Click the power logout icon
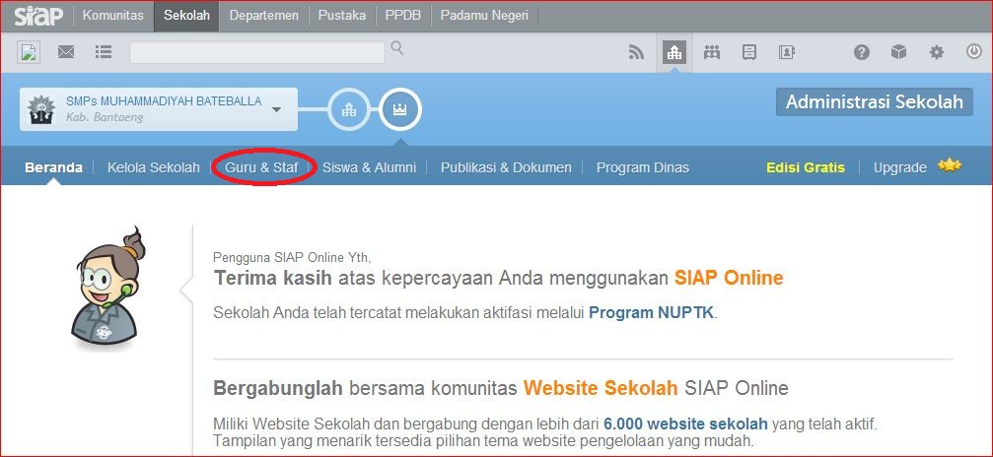This screenshot has width=993, height=457. click(974, 52)
